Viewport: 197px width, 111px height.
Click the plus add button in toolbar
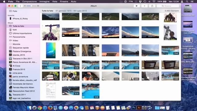(x=144, y=6)
